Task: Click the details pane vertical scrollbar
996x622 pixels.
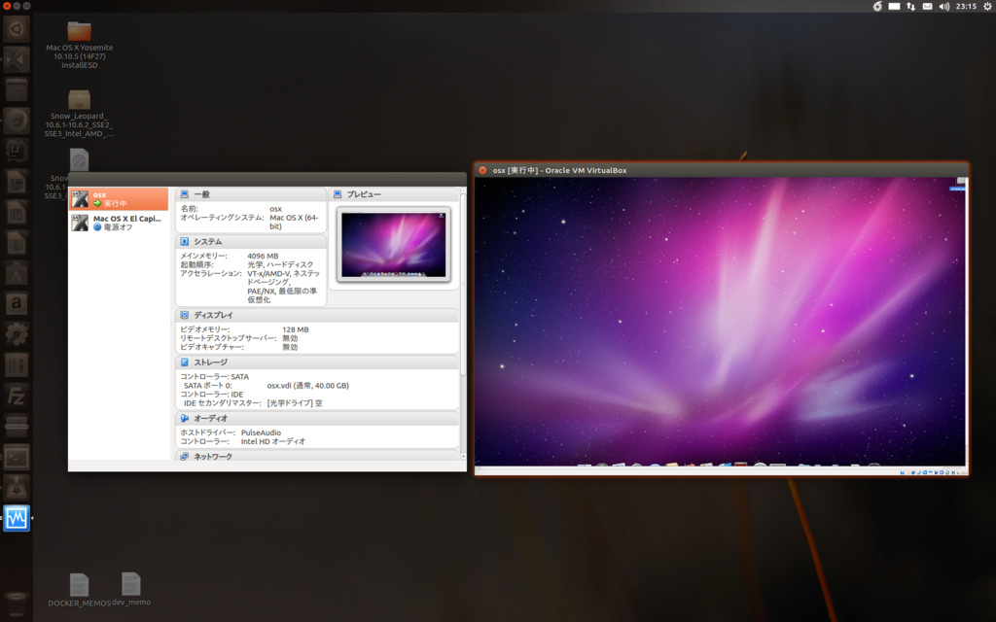Action: point(463,286)
